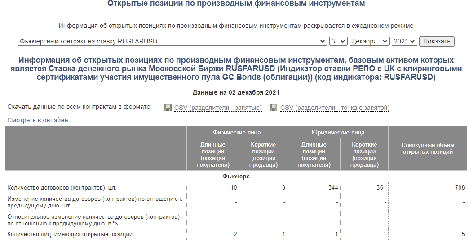Select the contract count value 344

click(333, 188)
